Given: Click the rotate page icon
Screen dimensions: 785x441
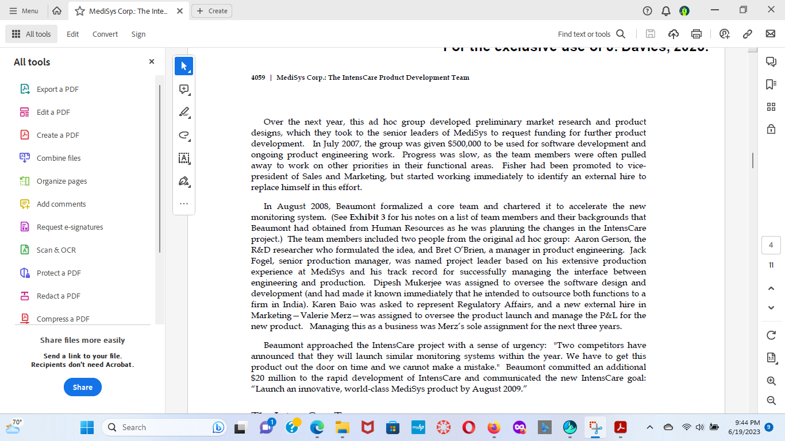Looking at the screenshot, I should coord(771,335).
